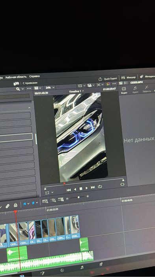Viewport: 155px width, 277px height.
Task: Adjust the timeline zoom slider handle
Action: coord(78,197)
